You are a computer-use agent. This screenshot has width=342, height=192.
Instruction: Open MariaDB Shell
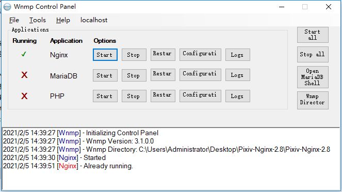(x=313, y=77)
